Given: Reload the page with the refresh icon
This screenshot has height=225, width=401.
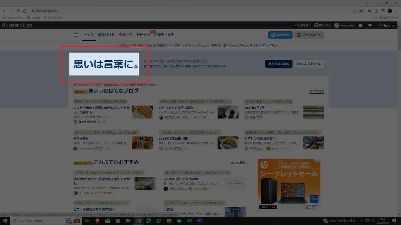Looking at the screenshot, I should pos(18,11).
